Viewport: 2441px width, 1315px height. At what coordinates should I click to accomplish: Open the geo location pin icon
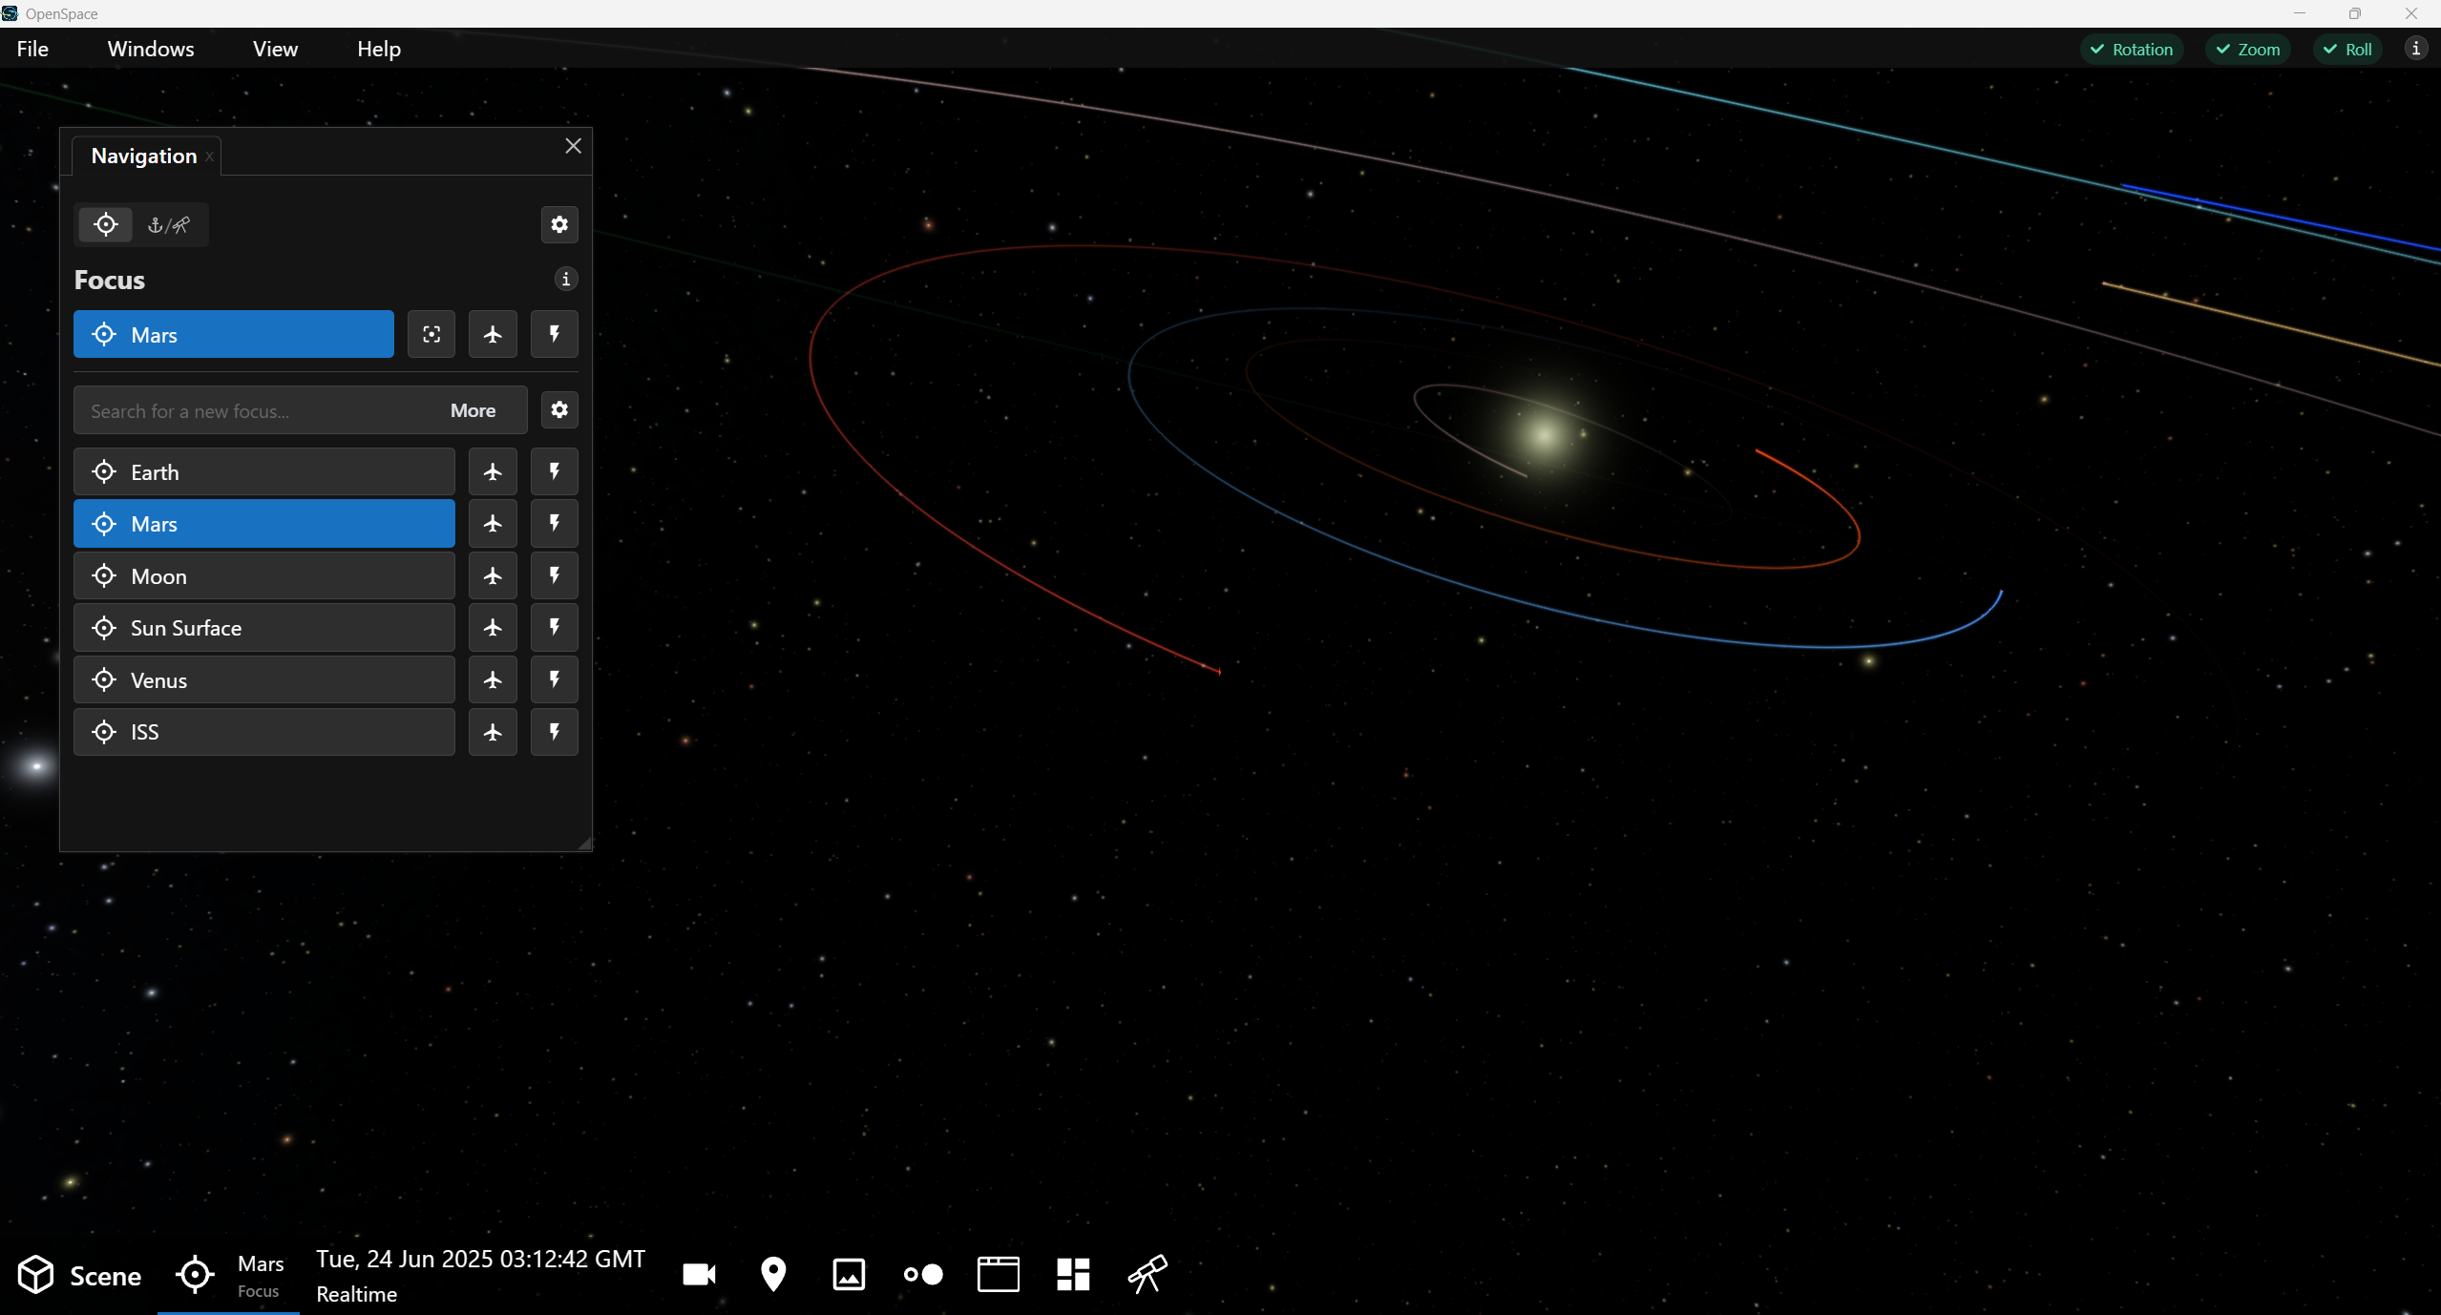[773, 1274]
